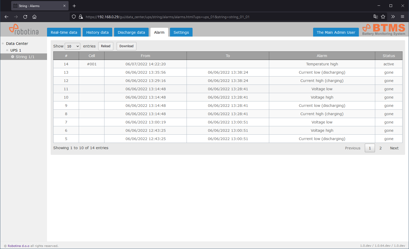The width and height of the screenshot is (409, 249).
Task: Click the site security padlock icon
Action: (81, 17)
